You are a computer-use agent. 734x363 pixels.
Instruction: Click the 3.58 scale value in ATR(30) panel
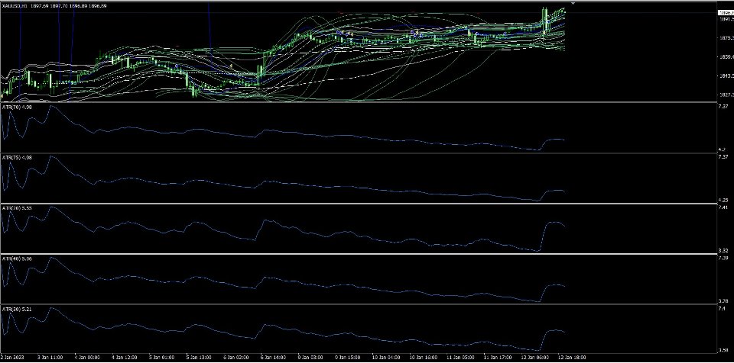(723, 350)
